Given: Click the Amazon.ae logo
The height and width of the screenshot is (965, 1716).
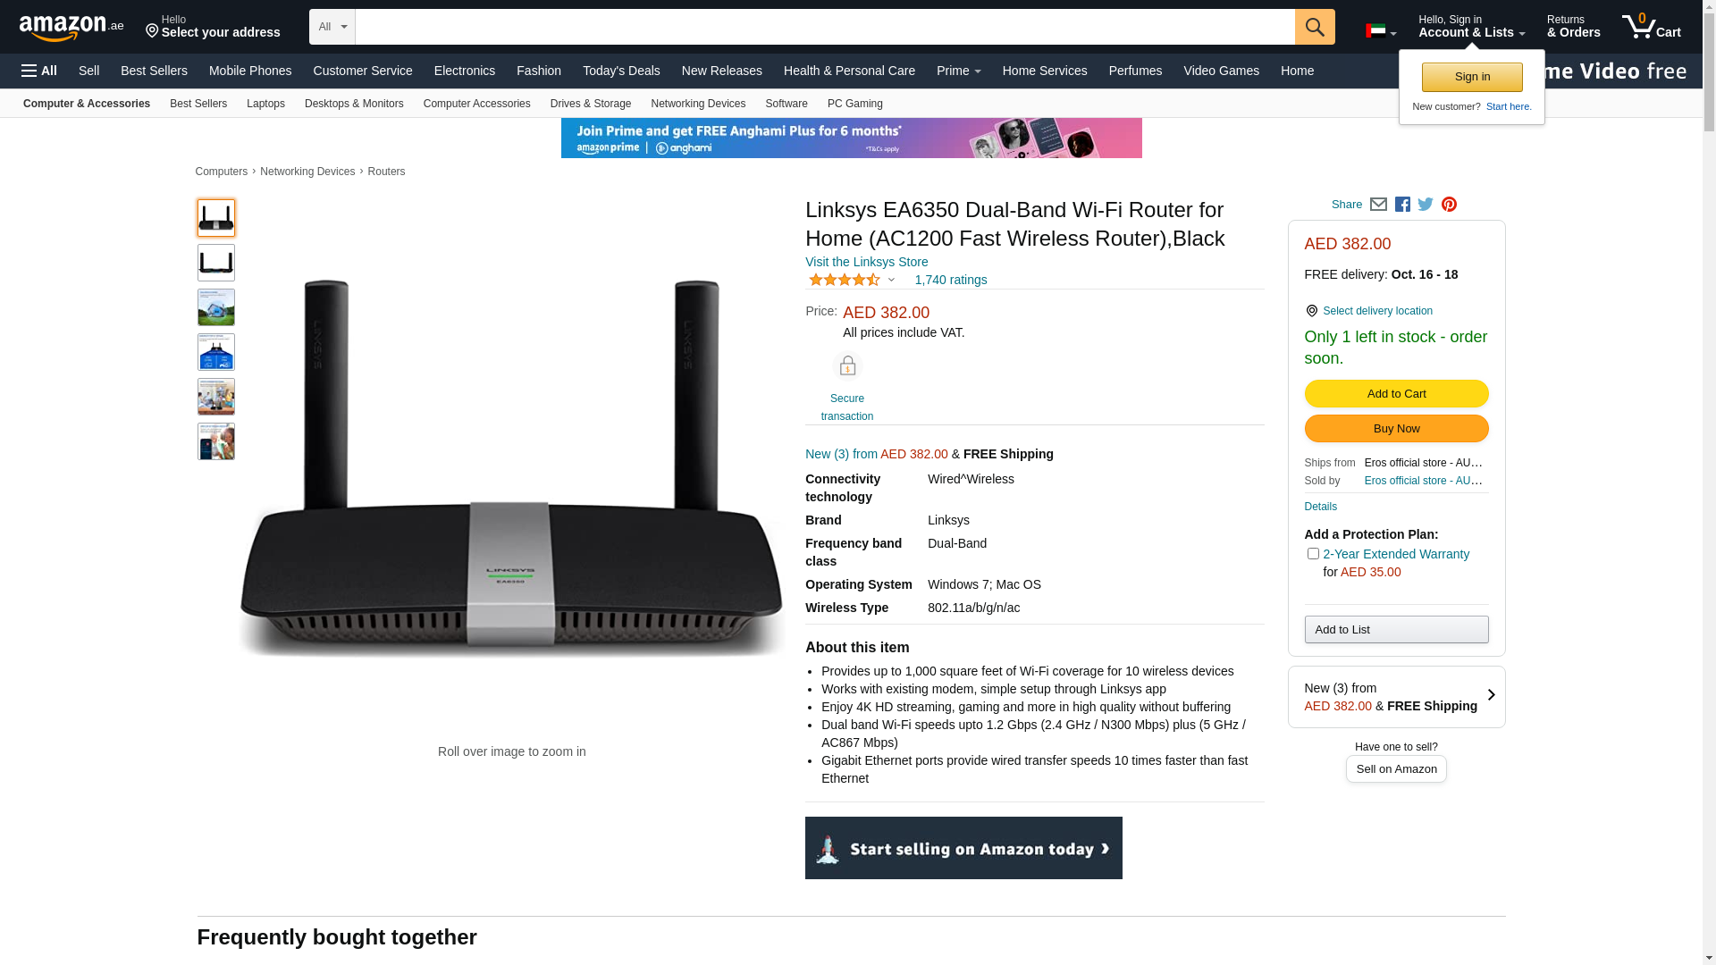Looking at the screenshot, I should pyautogui.click(x=71, y=28).
